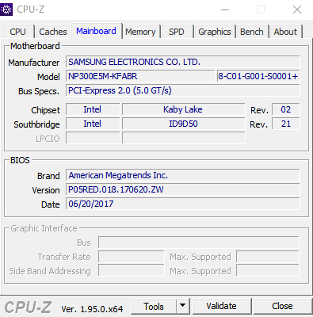This screenshot has height=317, width=313.
Task: Click the BIOS Date 06/20/2017
Action: [x=183, y=204]
